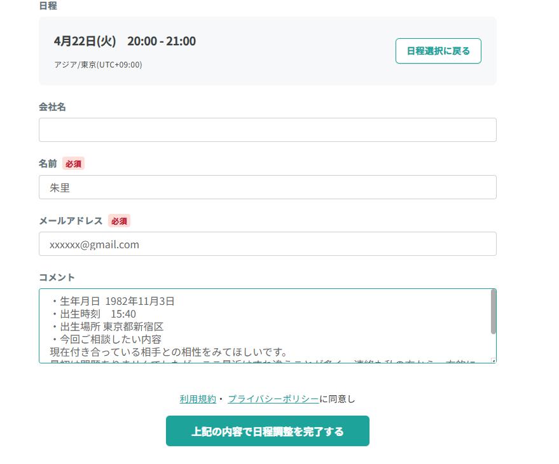Click the 必須 badge beside 名前
The width and height of the screenshot is (559, 464).
73,164
